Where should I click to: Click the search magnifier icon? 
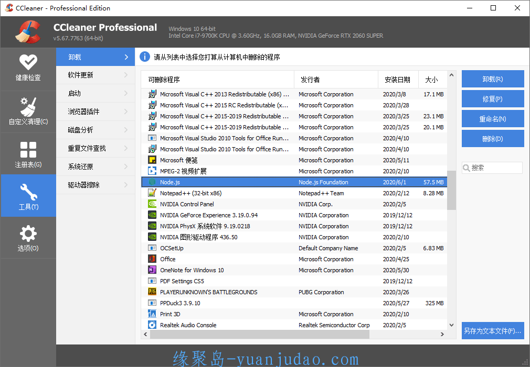click(467, 168)
